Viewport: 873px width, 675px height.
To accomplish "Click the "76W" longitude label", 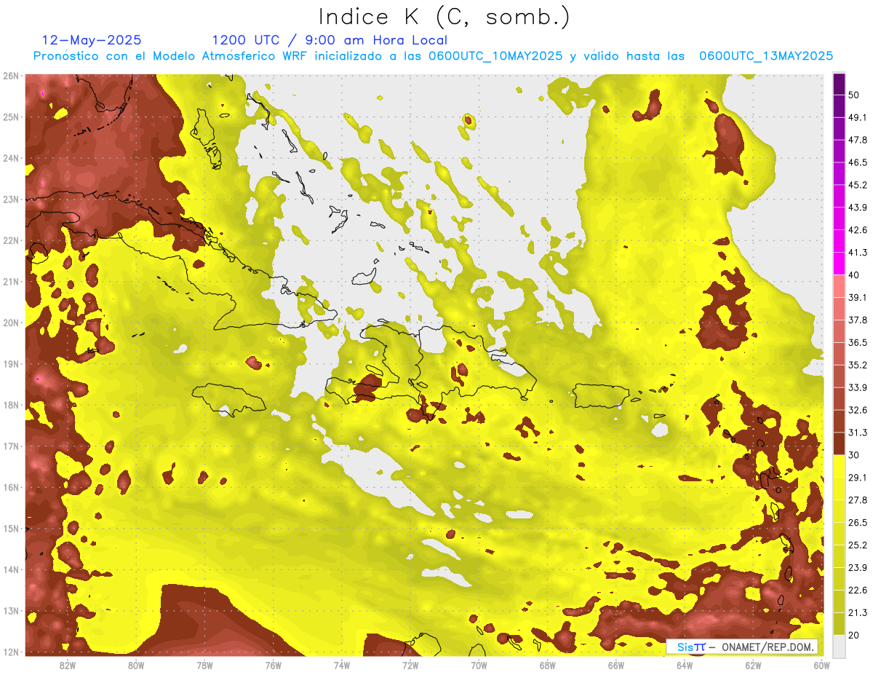I will point(273,665).
